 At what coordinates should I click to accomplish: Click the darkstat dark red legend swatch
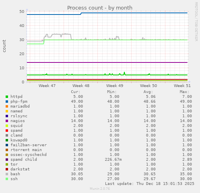pos(7,169)
